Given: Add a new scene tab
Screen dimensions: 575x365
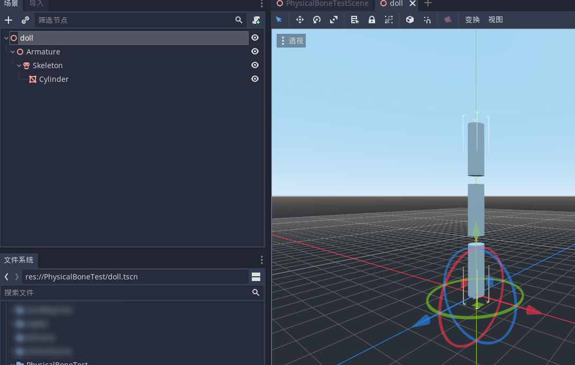Looking at the screenshot, I should (x=427, y=4).
